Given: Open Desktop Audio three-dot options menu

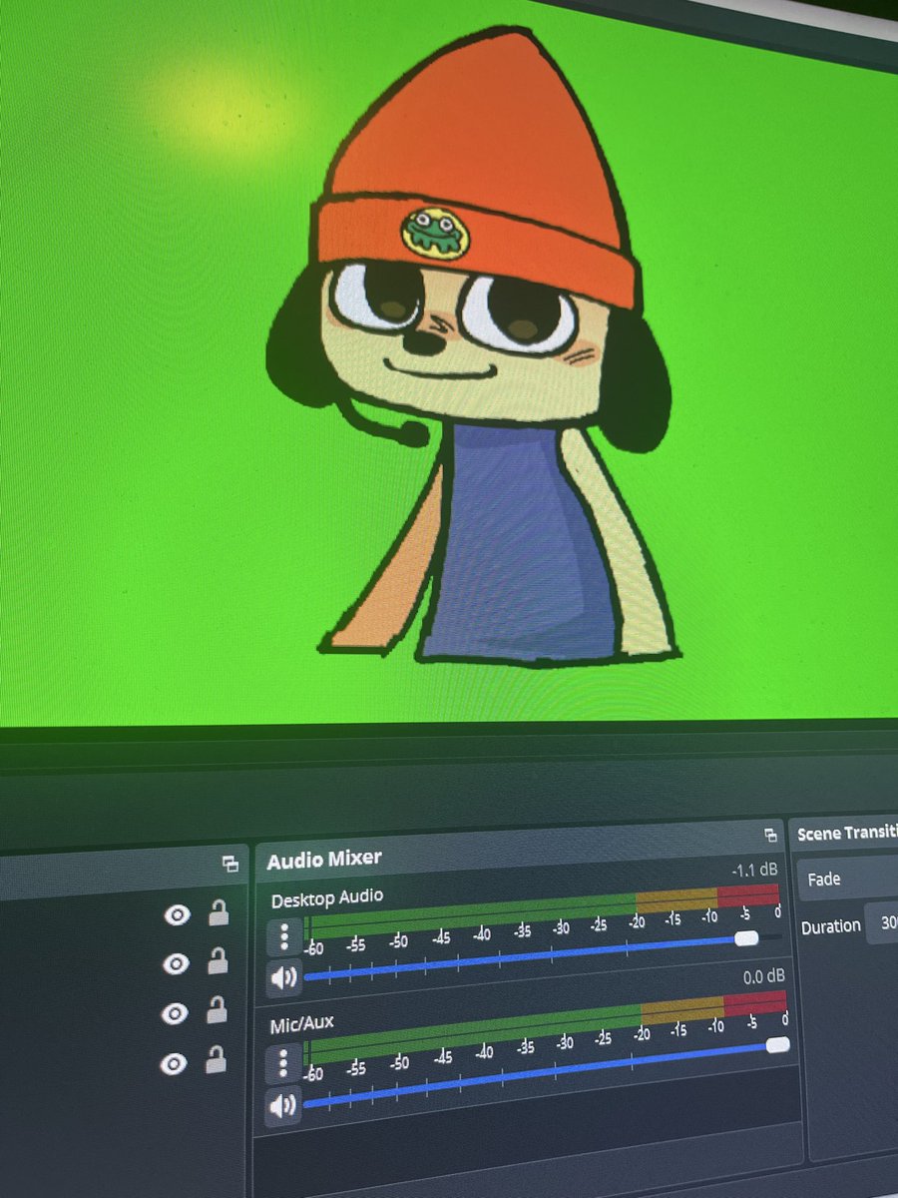Looking at the screenshot, I should 284,936.
